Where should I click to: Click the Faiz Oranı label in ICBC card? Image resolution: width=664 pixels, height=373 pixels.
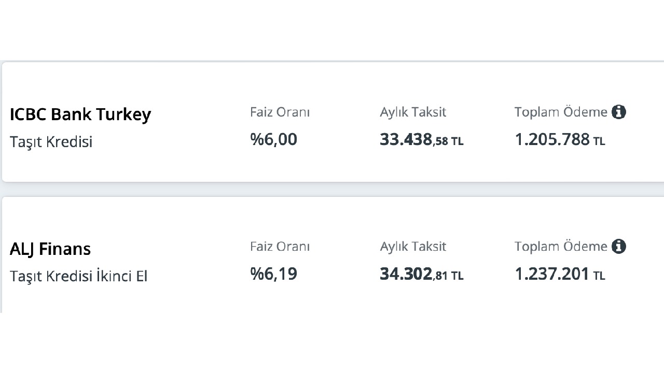pyautogui.click(x=280, y=112)
